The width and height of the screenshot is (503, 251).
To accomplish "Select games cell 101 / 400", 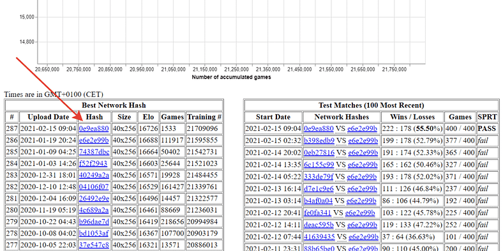I will (460, 237).
